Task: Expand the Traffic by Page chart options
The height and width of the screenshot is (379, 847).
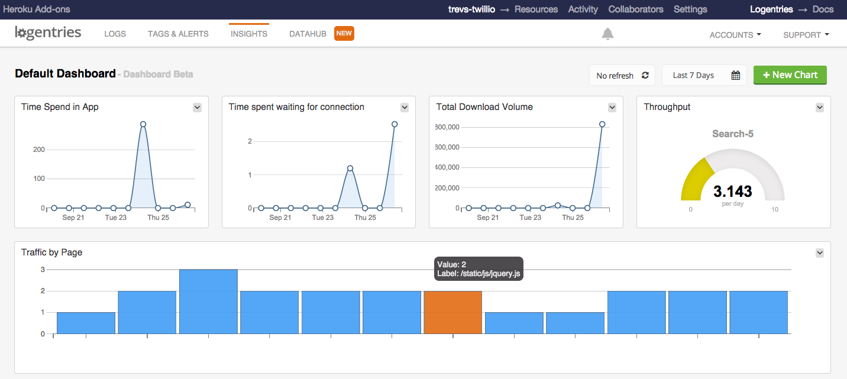Action: tap(820, 253)
